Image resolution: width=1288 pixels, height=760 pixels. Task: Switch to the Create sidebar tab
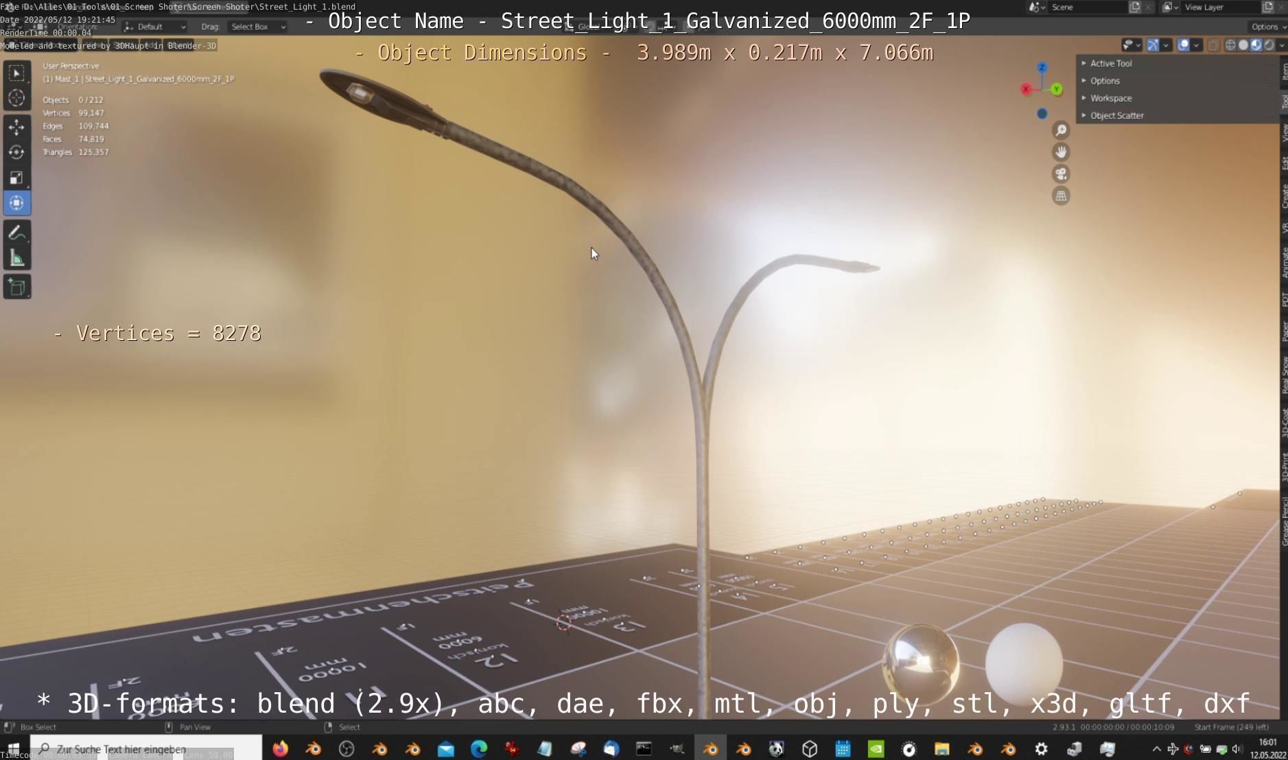tap(1284, 196)
